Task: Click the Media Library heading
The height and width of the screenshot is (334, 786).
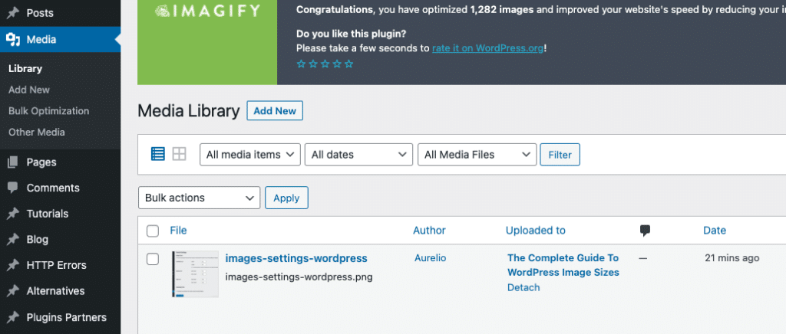Action: coord(189,111)
